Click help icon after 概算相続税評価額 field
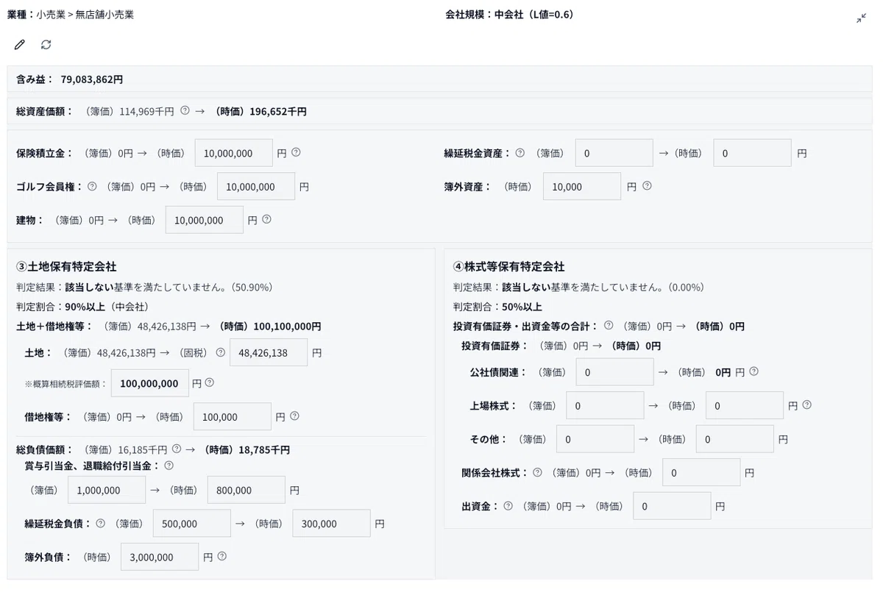 pos(209,382)
